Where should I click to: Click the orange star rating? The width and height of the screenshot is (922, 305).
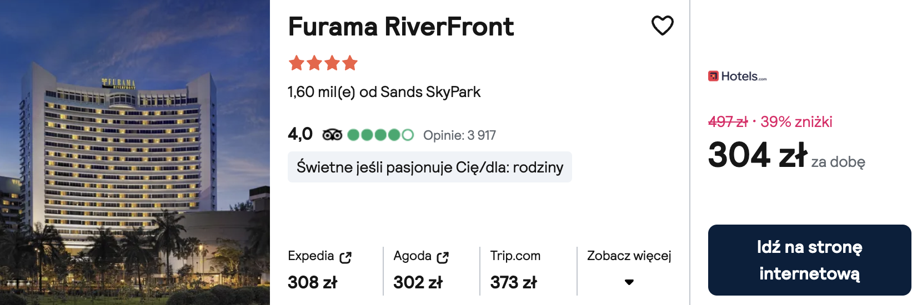click(323, 63)
